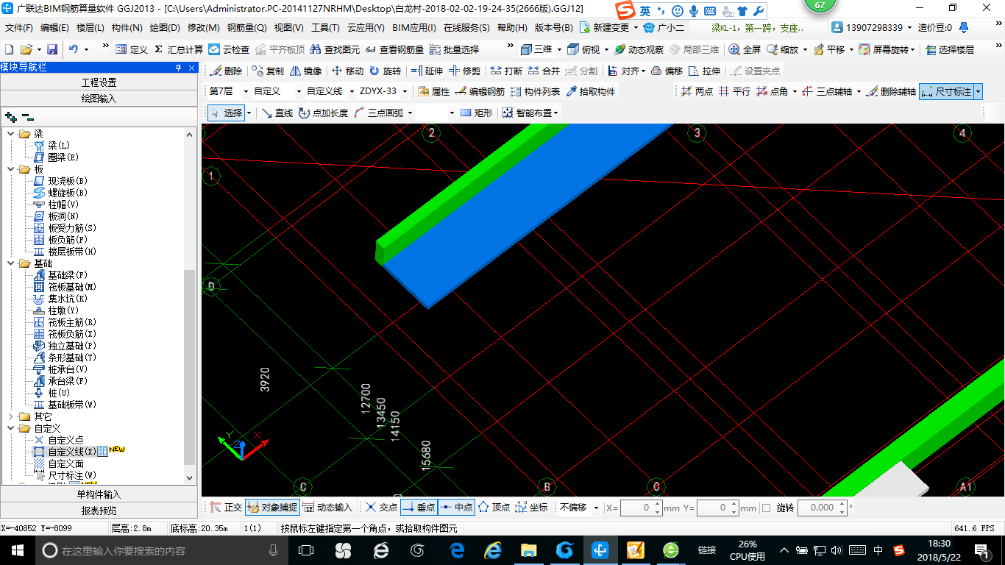Click 平行 parallel auxiliary axis tool
Screen dimensions: 1005x565
point(734,92)
